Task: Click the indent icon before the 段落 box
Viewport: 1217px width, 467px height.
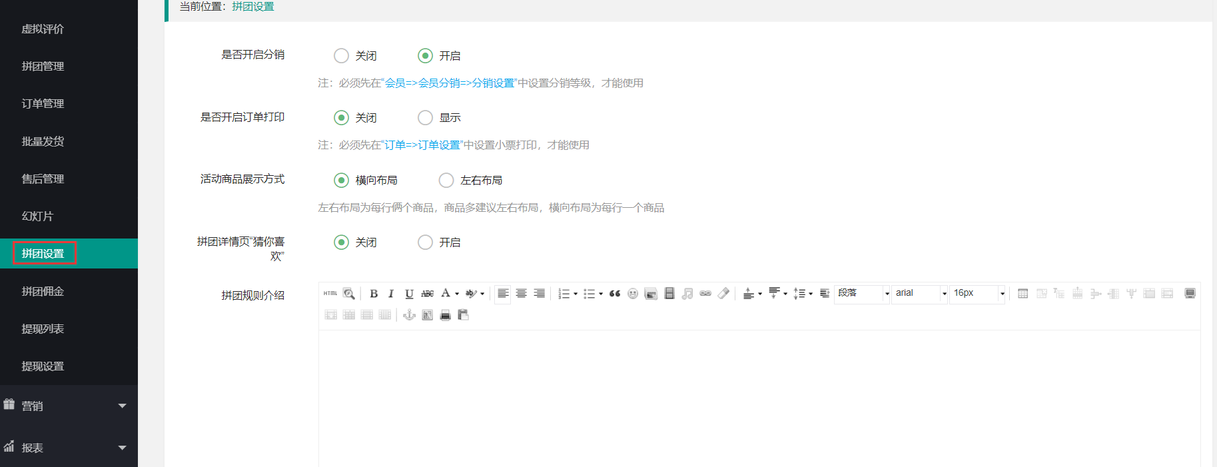Action: point(825,294)
